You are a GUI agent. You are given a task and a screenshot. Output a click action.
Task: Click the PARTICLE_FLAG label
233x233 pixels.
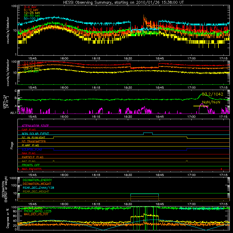point(33,157)
